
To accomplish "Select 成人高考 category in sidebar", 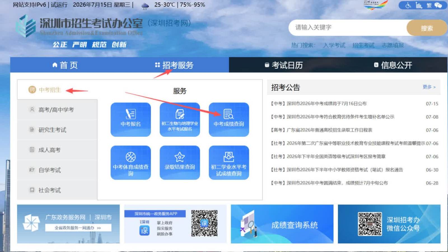I will [57, 150].
